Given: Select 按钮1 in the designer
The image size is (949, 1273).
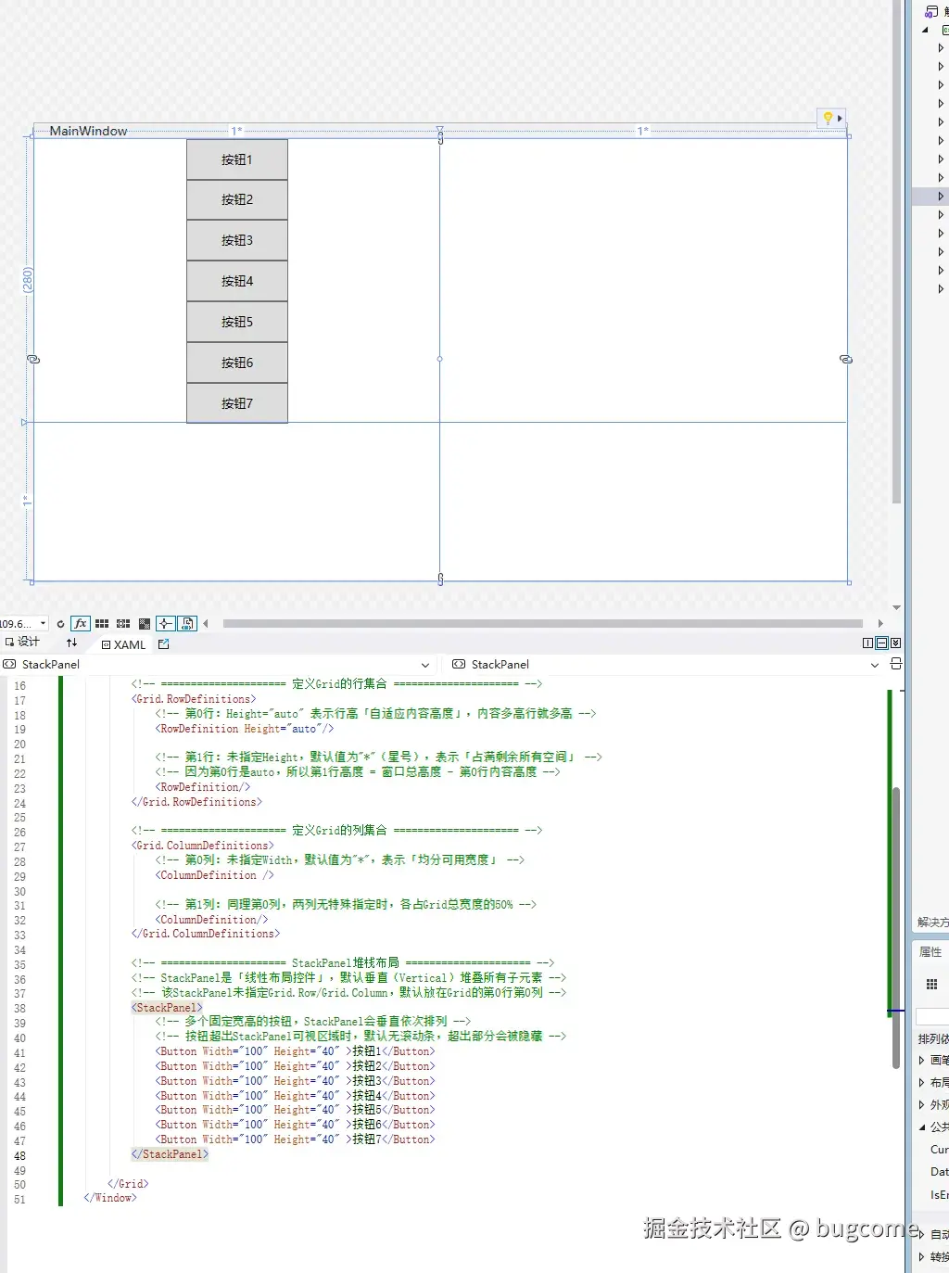Looking at the screenshot, I should tap(237, 159).
